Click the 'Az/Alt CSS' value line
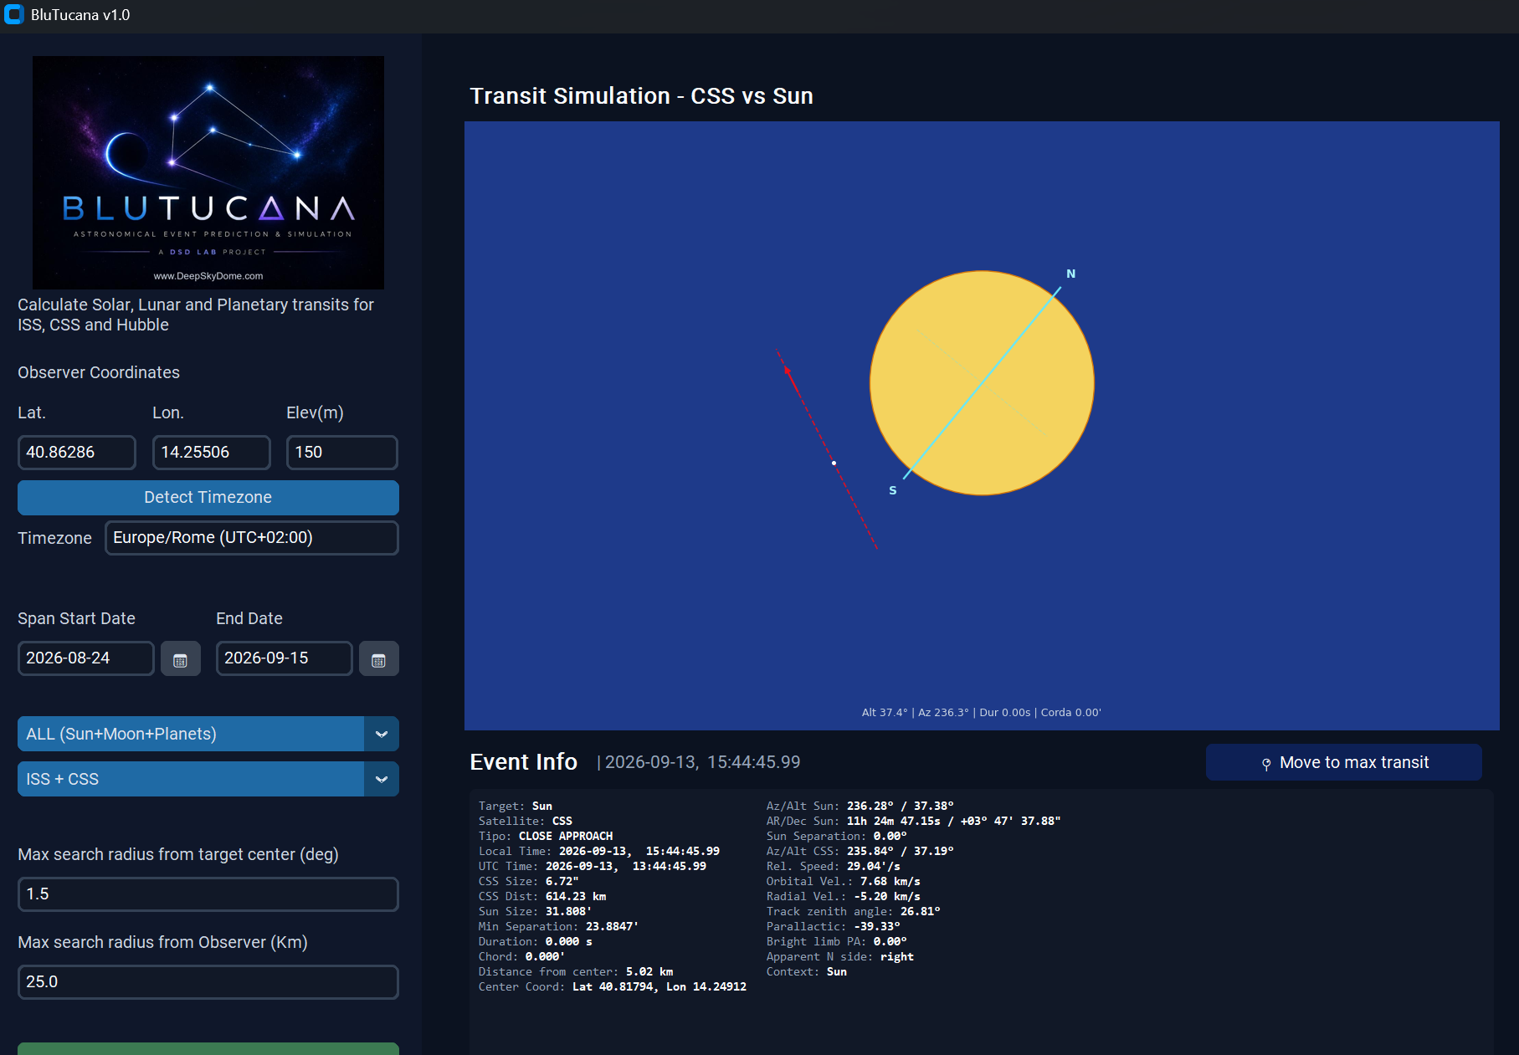Viewport: 1519px width, 1055px height. pyautogui.click(x=860, y=851)
